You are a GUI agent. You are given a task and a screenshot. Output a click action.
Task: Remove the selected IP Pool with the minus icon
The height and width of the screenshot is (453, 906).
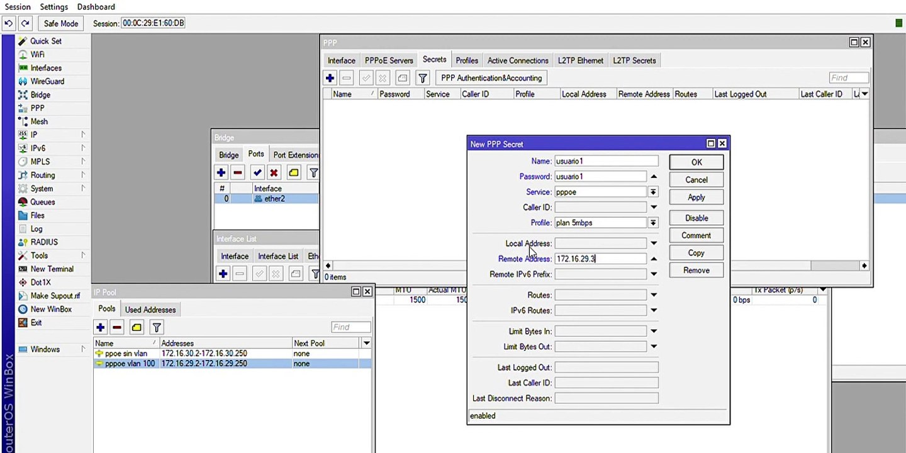117,327
